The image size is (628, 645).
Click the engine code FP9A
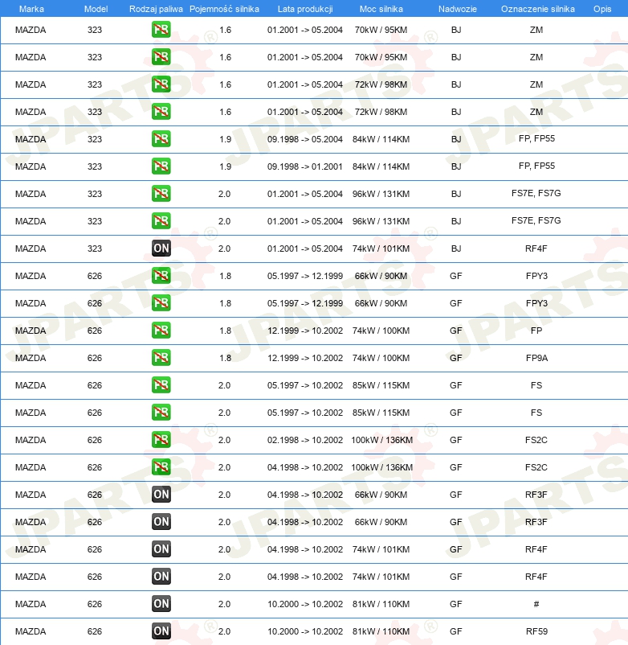pos(536,358)
